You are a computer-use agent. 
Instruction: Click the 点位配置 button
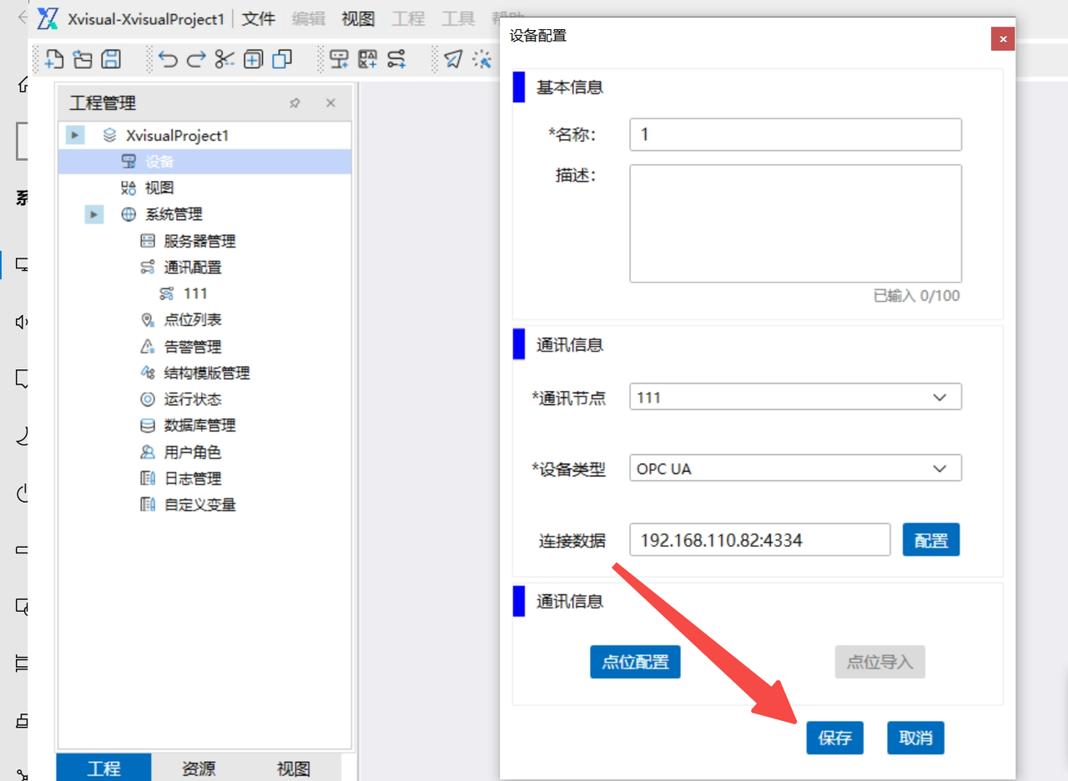(x=635, y=662)
